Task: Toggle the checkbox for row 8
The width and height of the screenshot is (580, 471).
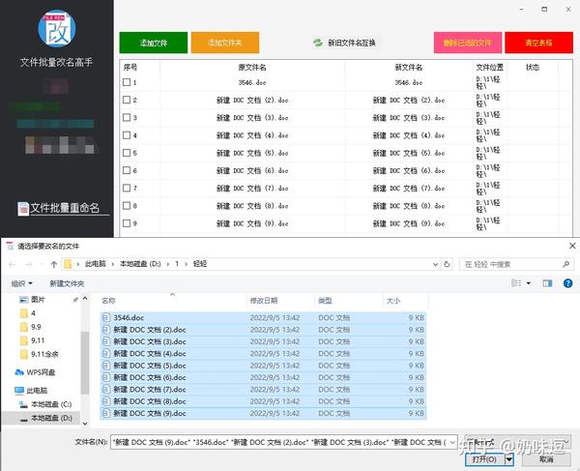Action: tap(127, 205)
